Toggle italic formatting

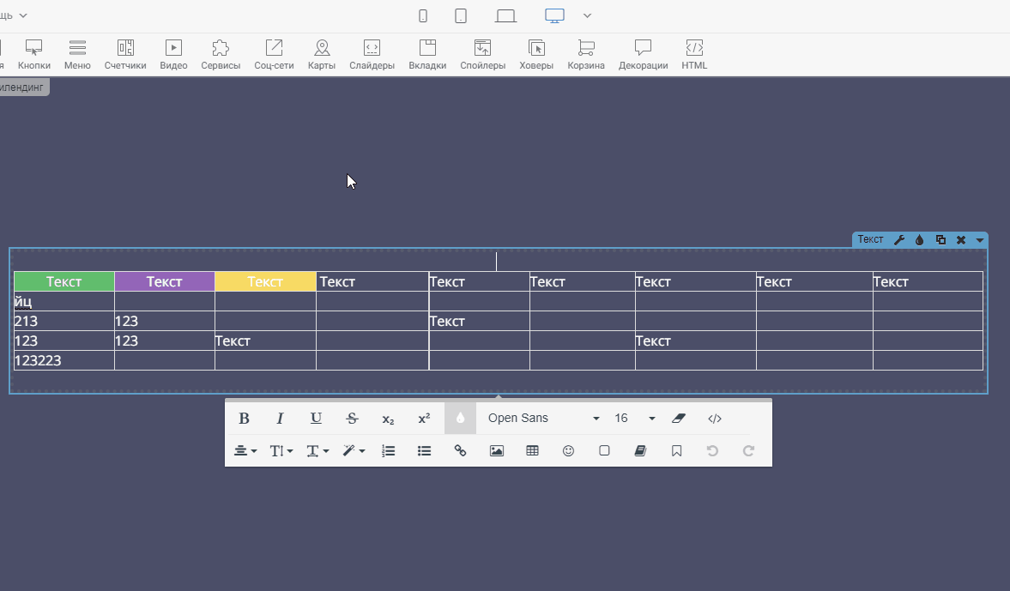point(280,419)
